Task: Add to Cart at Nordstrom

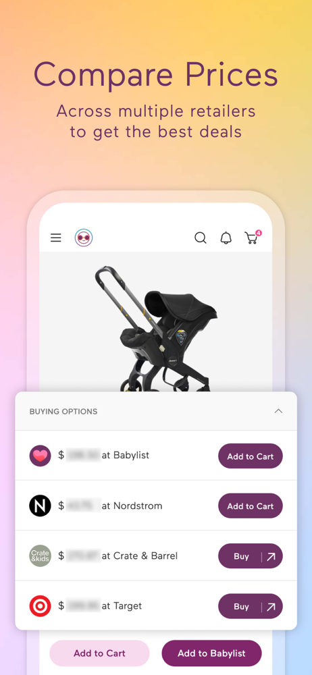Action: 251,506
